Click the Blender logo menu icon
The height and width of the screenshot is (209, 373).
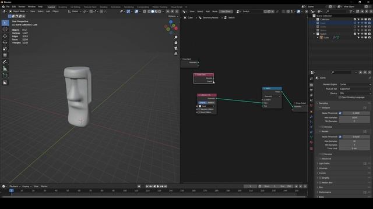3,7
